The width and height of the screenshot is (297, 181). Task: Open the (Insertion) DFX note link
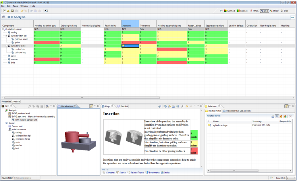[260, 125]
